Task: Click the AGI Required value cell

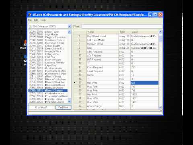Action: coord(144,56)
